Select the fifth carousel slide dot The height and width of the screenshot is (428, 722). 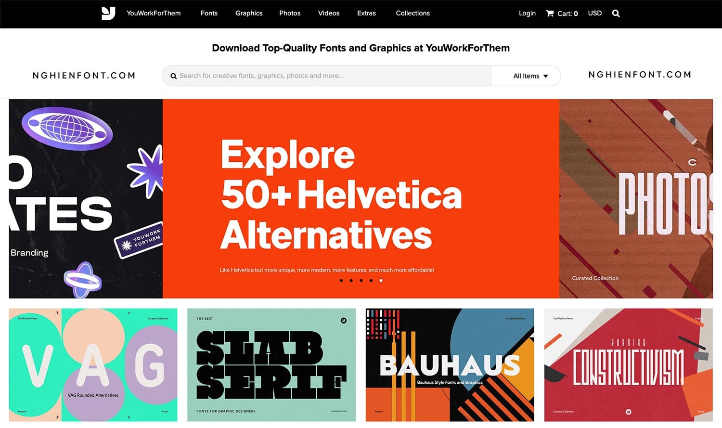381,280
